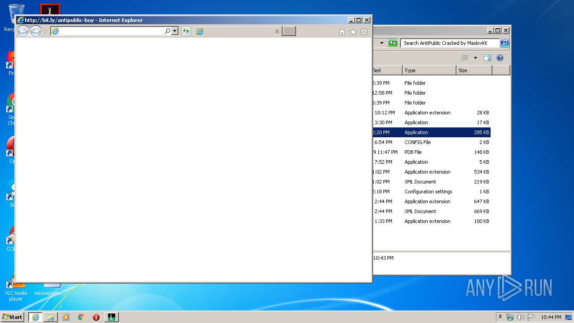Click Internet Explorer taskbar icon
Screen dimensions: 574x323
click(35, 317)
